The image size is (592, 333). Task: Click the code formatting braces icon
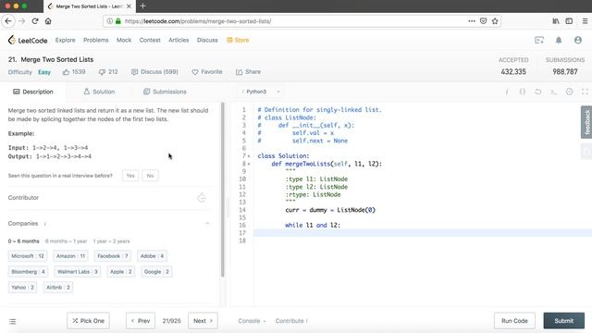pos(523,92)
